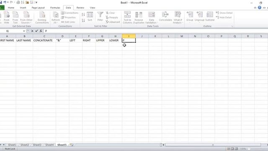Click the Reapply filter button

click(112, 18)
